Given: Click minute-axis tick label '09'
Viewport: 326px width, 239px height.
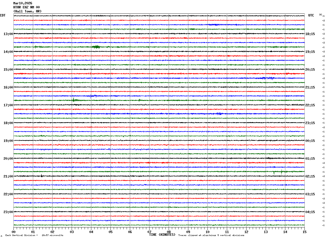Looking at the screenshot, I should [188, 232].
